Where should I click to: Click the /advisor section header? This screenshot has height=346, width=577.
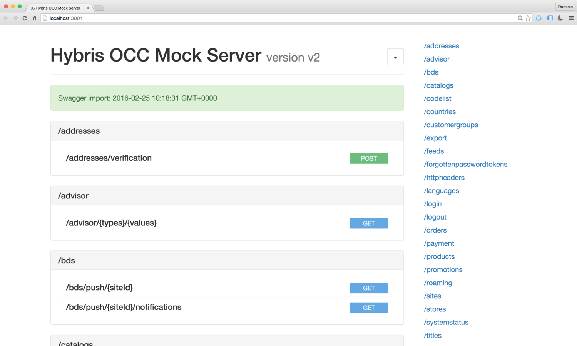click(227, 196)
